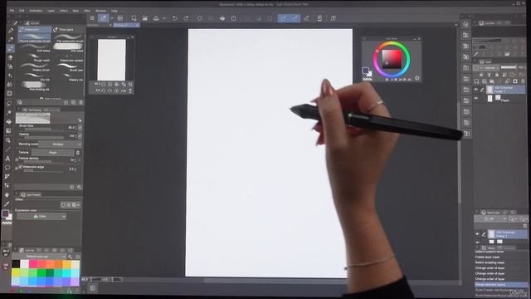531x299 pixels.
Task: Click the New raster layer icon
Action: coord(477,81)
